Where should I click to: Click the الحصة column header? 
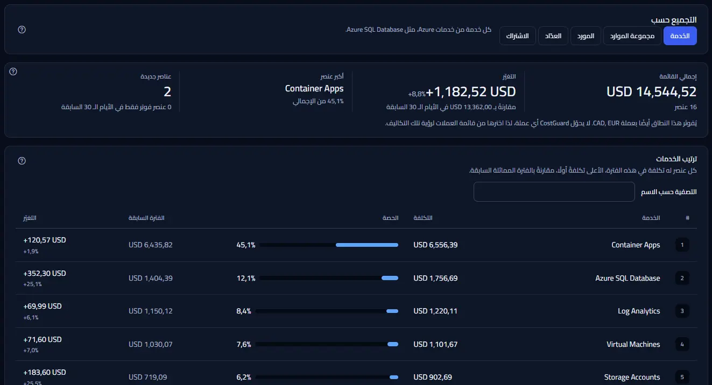(390, 218)
